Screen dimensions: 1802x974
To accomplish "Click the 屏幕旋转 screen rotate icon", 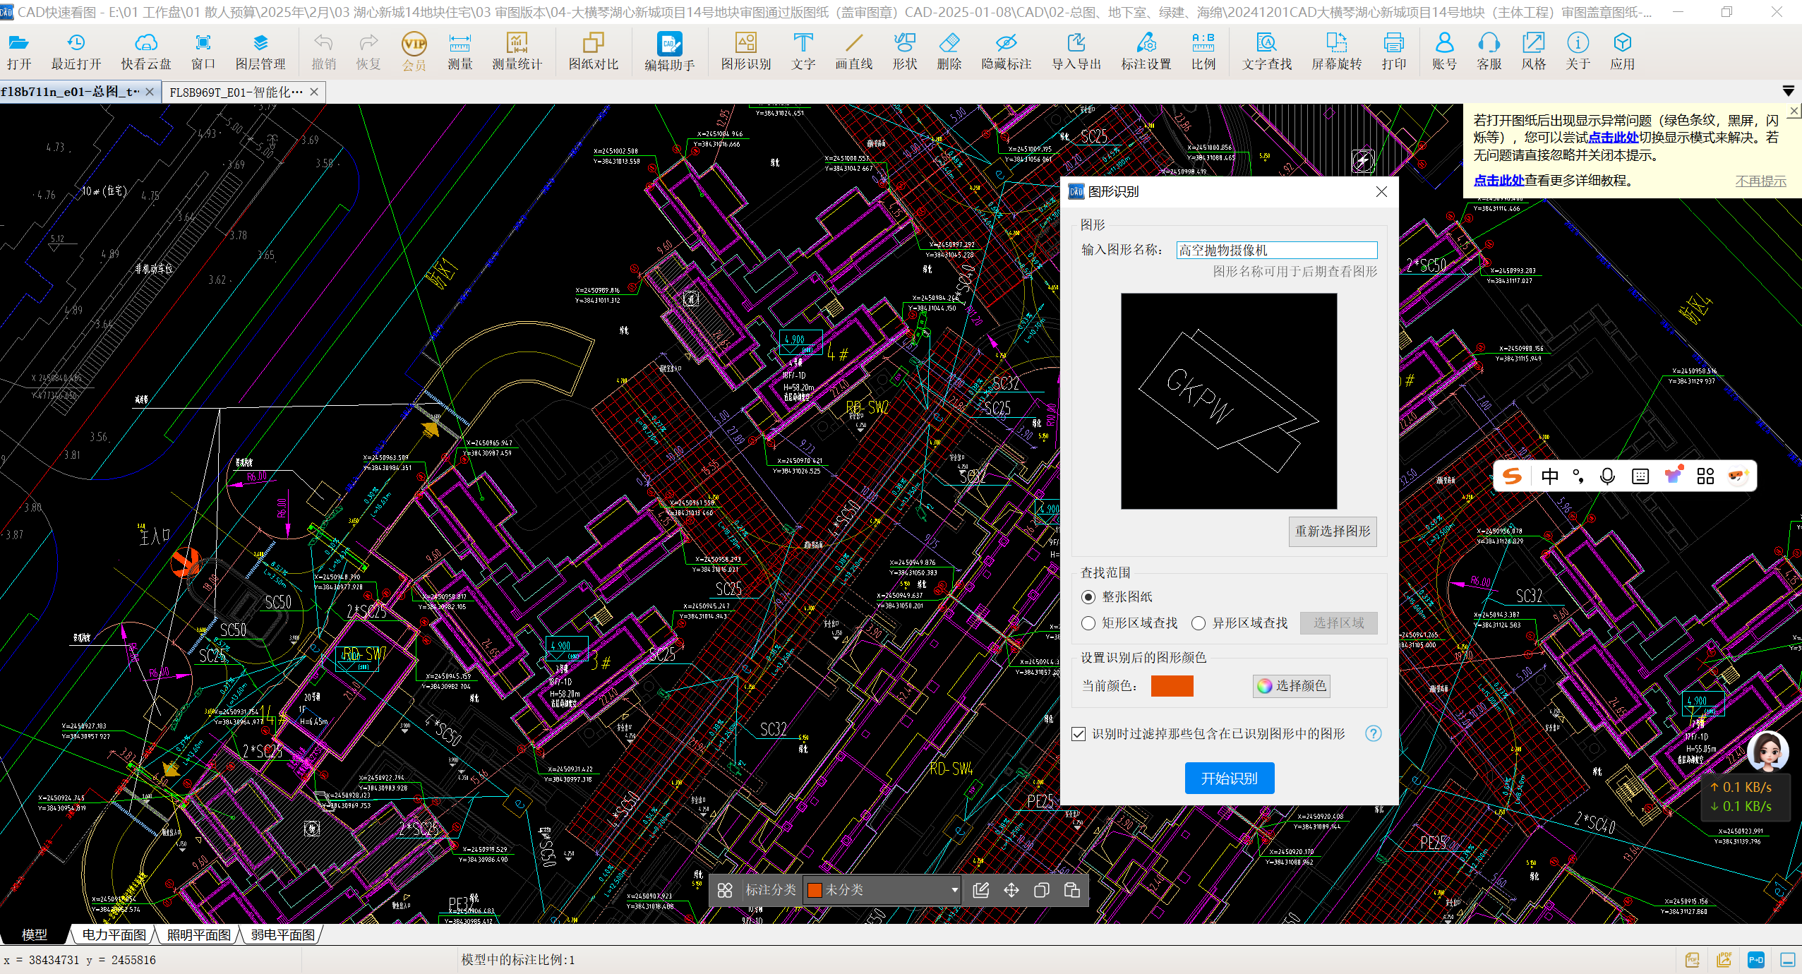I will click(1336, 52).
